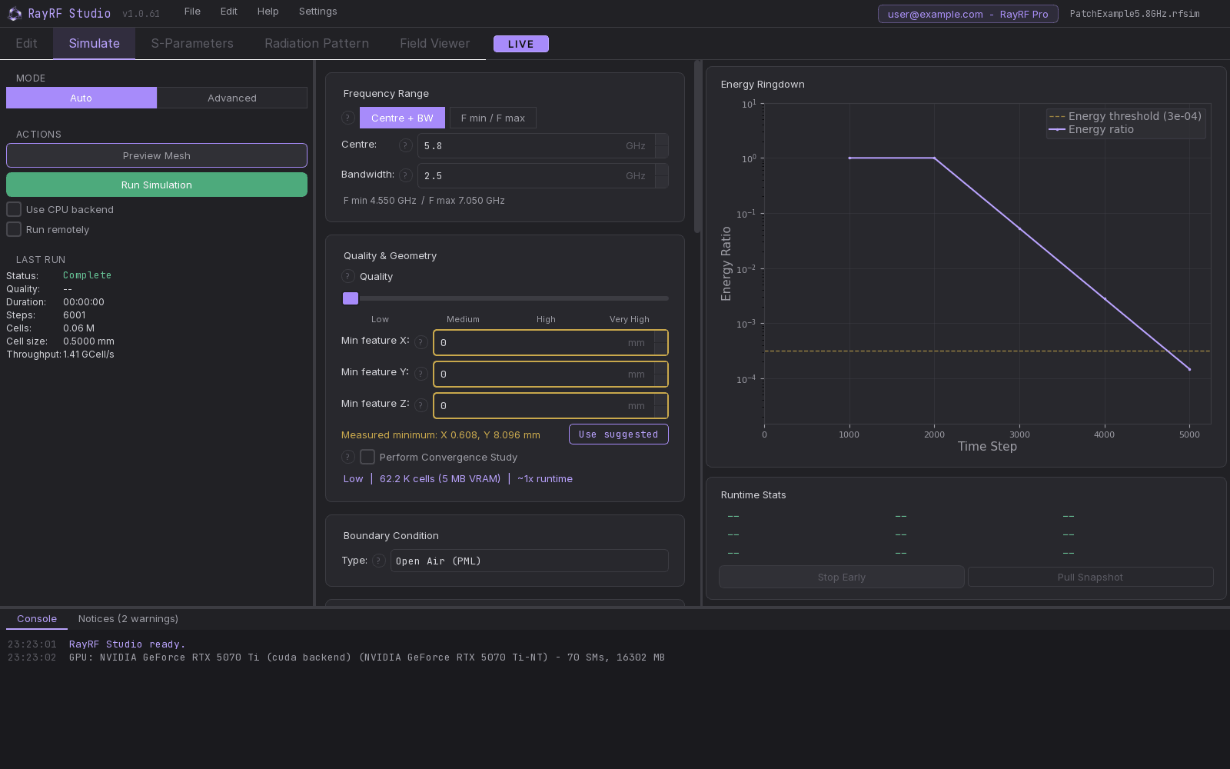This screenshot has width=1230, height=769.
Task: Click the Min feature Y stepper
Action: click(x=661, y=374)
